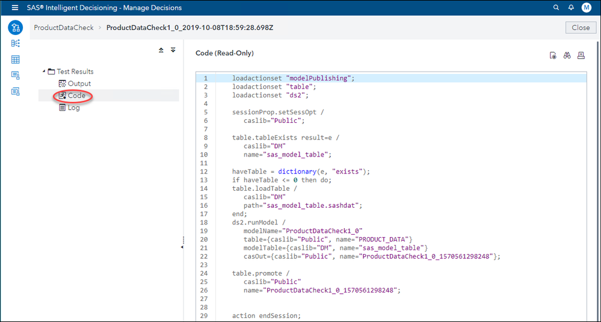Viewport: 601px width, 322px height.
Task: Open the fourth sidebar icon below tables
Action: click(16, 75)
